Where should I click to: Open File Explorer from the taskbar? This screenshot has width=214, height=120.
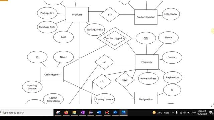(74, 113)
